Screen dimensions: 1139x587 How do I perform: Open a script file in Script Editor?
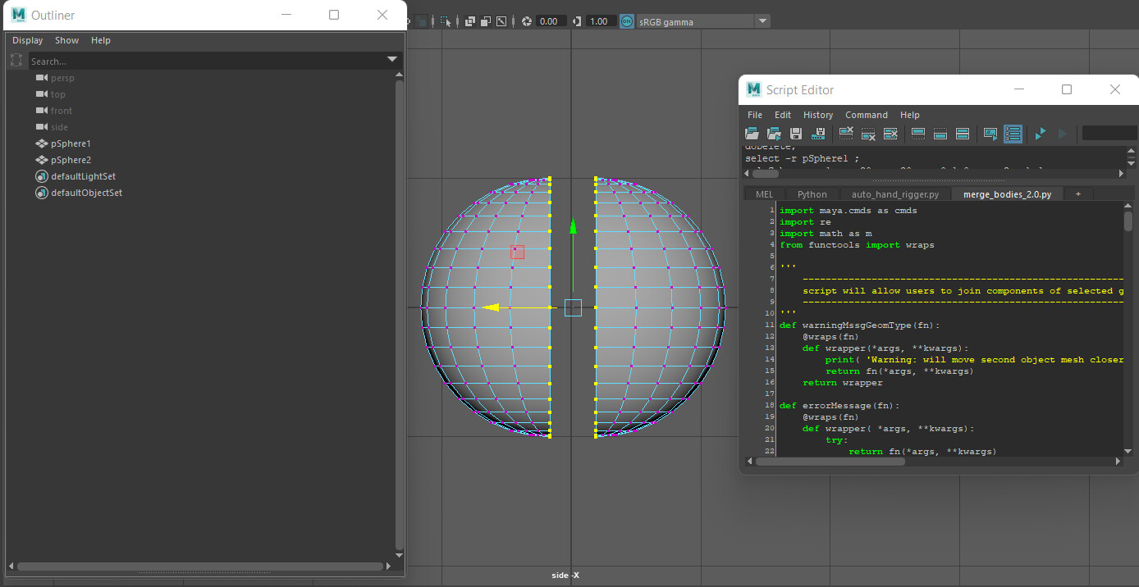point(752,133)
